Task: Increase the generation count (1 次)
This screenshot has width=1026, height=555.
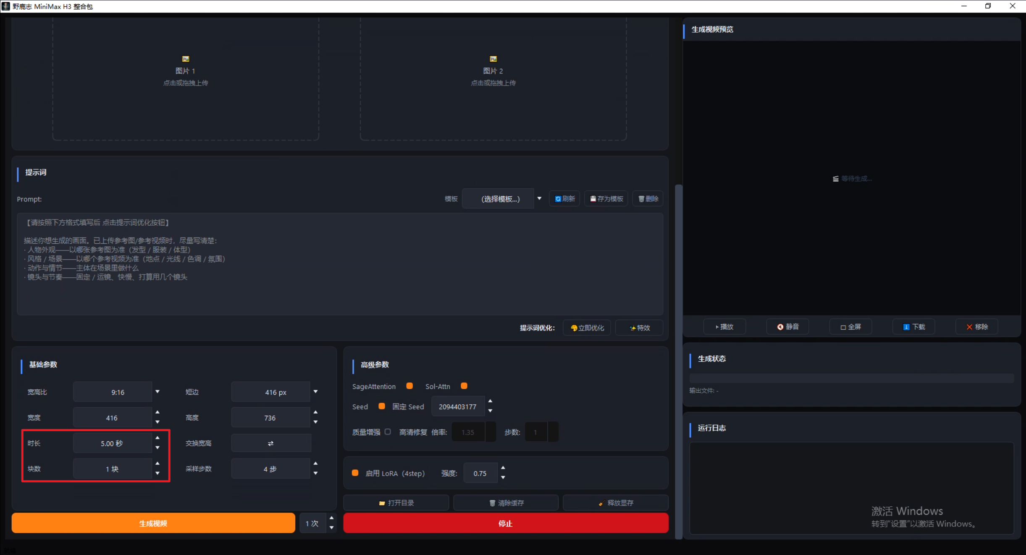Action: pos(332,518)
